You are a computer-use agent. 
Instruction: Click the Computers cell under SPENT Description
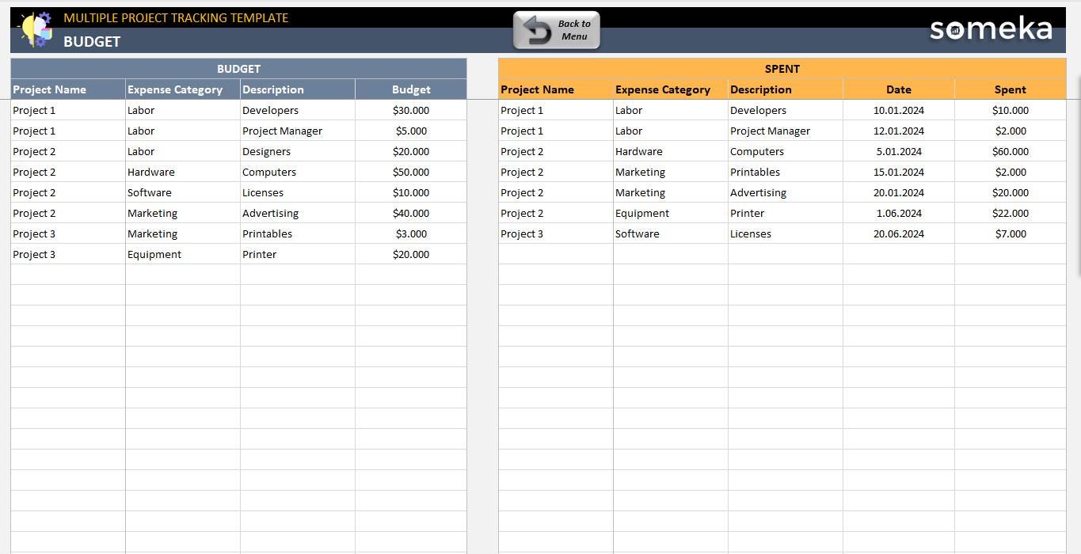(x=756, y=151)
